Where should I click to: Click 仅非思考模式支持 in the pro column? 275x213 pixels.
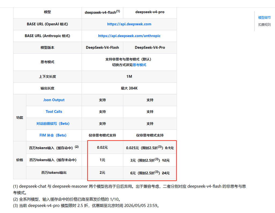(x=150, y=135)
